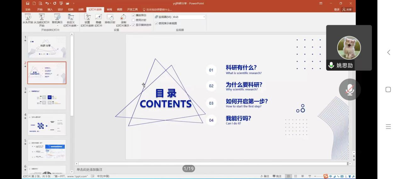Switch to the 动画 ribbon tab
This screenshot has height=179, width=399.
81,9
